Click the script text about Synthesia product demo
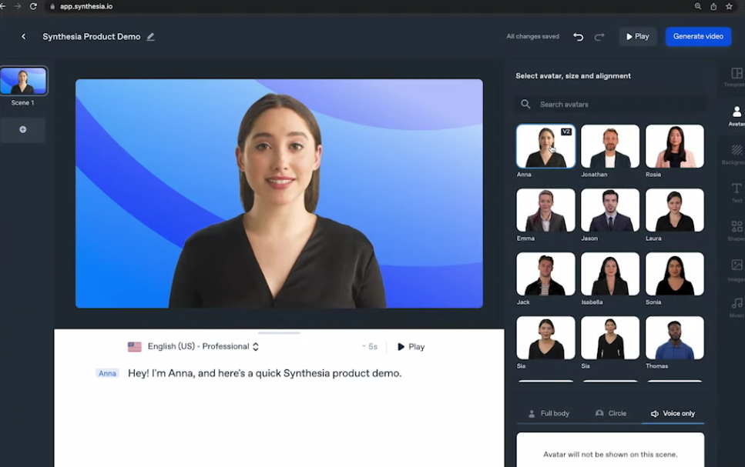 click(265, 373)
